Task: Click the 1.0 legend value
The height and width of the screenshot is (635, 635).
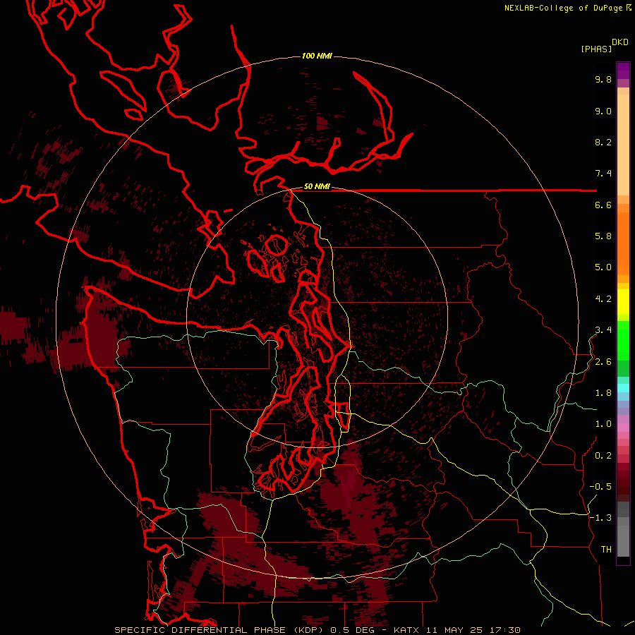Action: point(603,424)
